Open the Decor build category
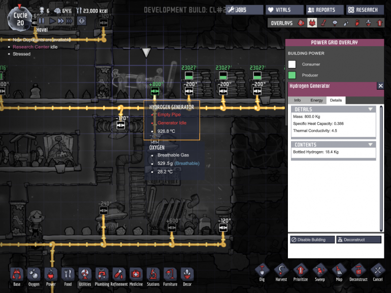Viewport: 391px width, 293px height. [187, 277]
